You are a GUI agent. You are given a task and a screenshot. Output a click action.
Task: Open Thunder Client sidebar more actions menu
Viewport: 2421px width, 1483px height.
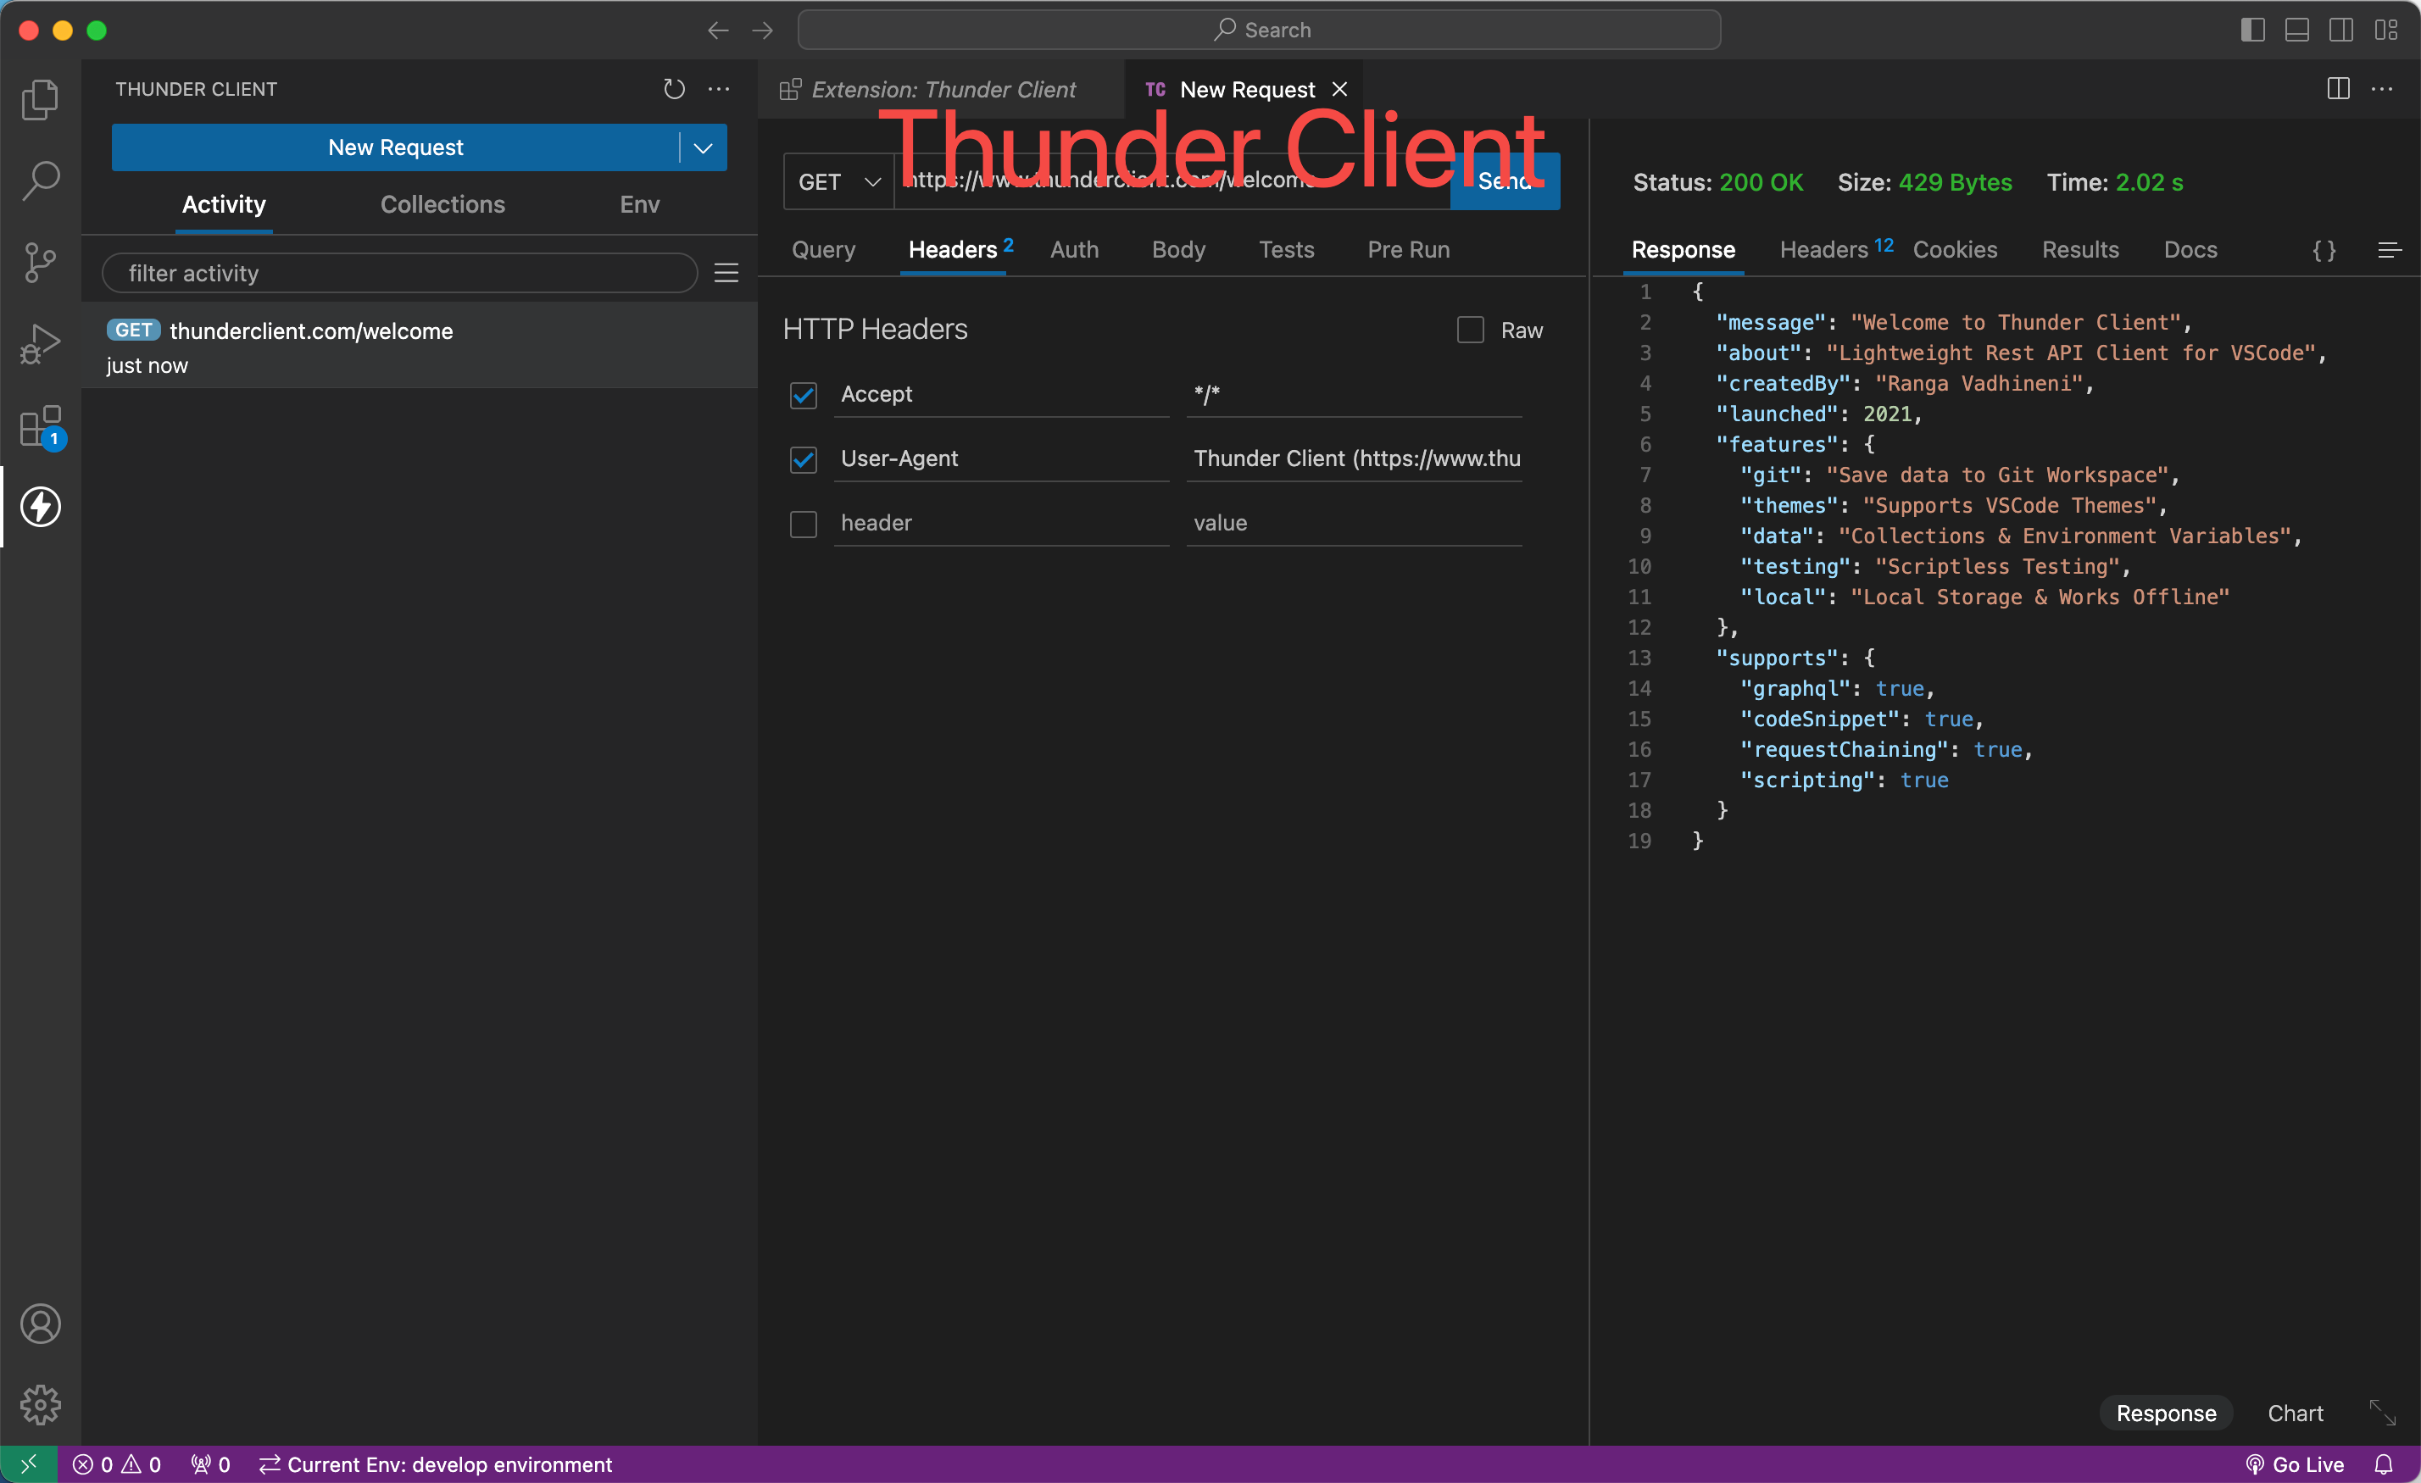click(719, 89)
